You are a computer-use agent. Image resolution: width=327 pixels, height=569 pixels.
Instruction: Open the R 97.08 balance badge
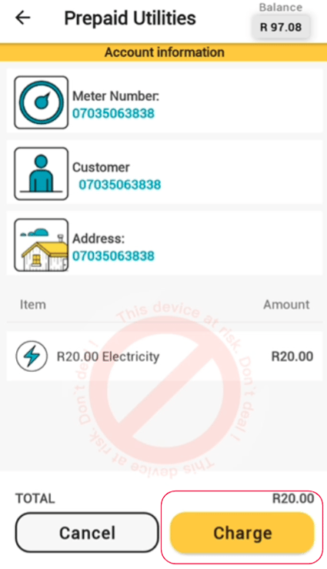pyautogui.click(x=281, y=27)
